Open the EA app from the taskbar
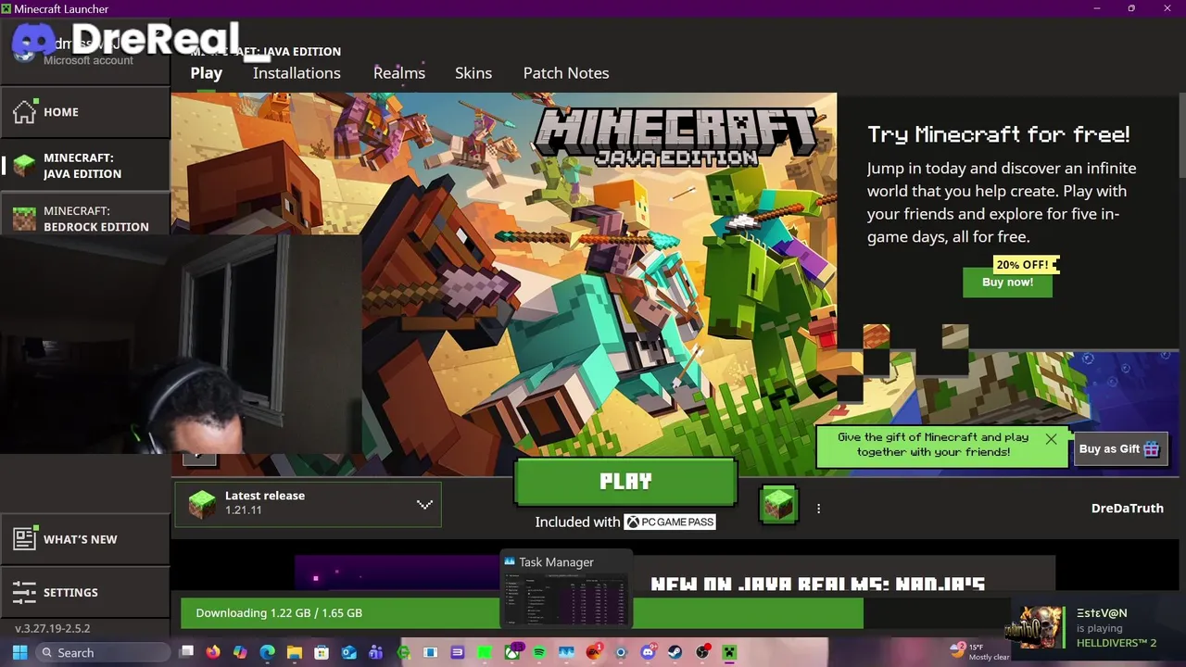Screen dimensions: 1186x667 pyautogui.click(x=594, y=652)
